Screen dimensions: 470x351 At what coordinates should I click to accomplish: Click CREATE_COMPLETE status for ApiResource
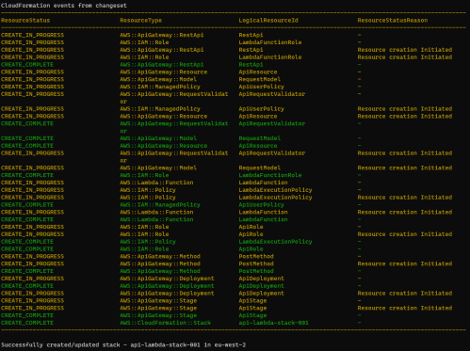(27, 146)
